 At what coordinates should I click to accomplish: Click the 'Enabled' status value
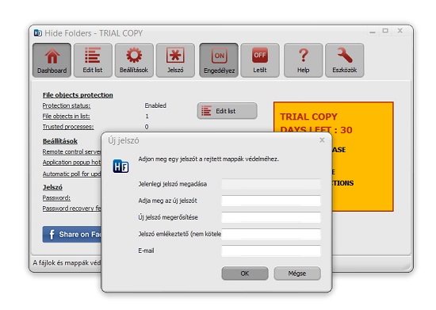click(x=155, y=105)
